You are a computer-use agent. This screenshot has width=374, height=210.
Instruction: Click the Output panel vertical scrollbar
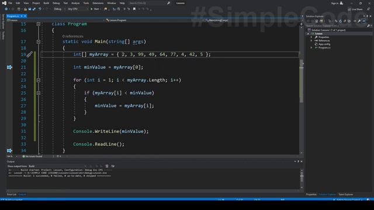tap(302, 178)
